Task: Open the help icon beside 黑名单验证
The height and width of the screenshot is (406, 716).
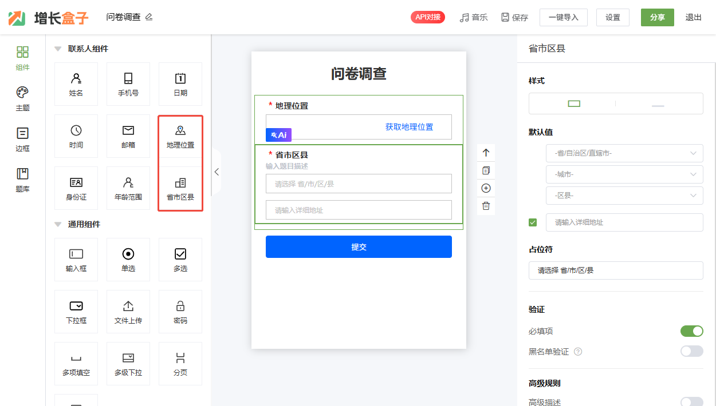Action: coord(578,352)
